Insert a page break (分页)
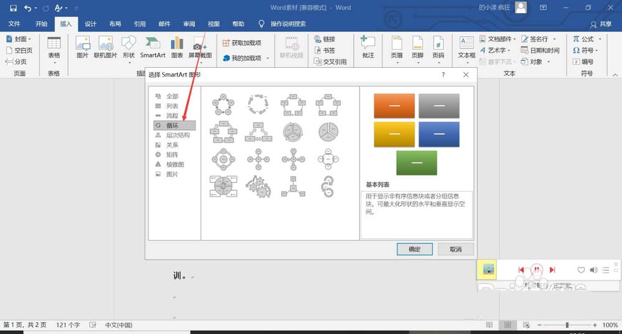The width and height of the screenshot is (622, 334). pos(16,62)
